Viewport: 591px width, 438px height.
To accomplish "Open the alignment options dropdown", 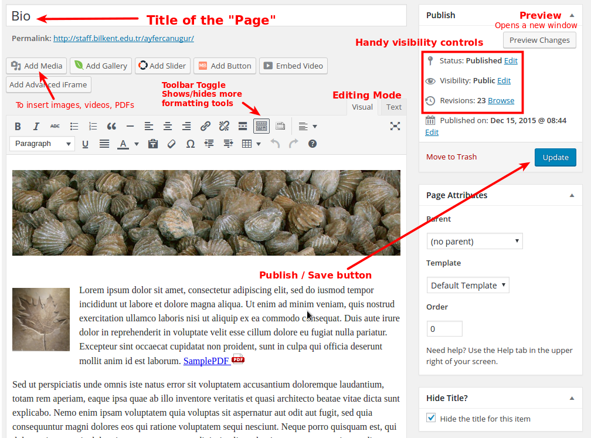I will point(308,126).
